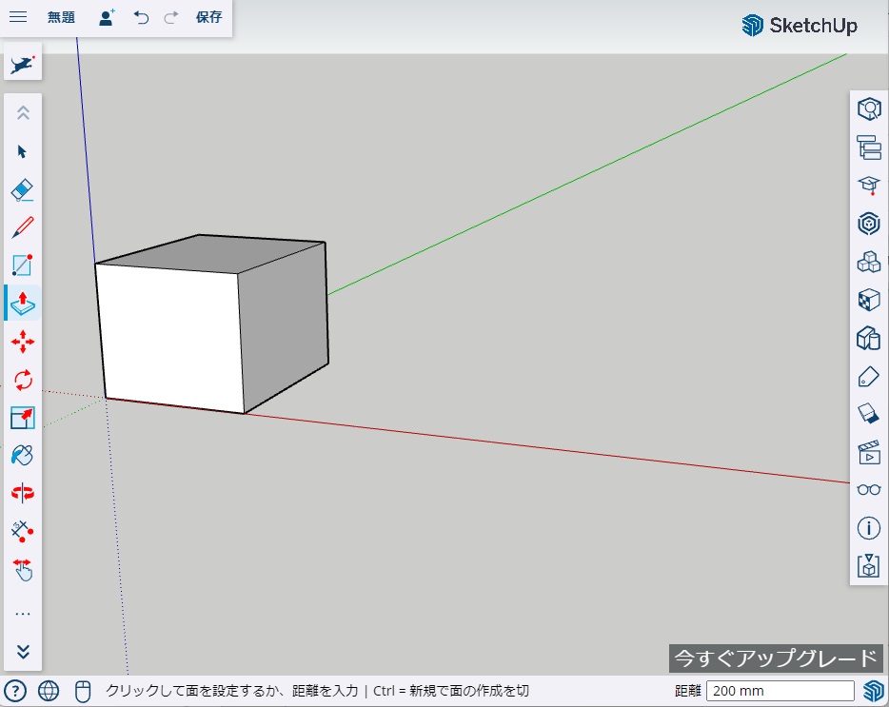Click the 距離 measurement input field

[780, 691]
